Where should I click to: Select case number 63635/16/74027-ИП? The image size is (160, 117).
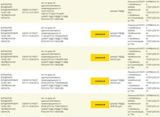coord(30,105)
